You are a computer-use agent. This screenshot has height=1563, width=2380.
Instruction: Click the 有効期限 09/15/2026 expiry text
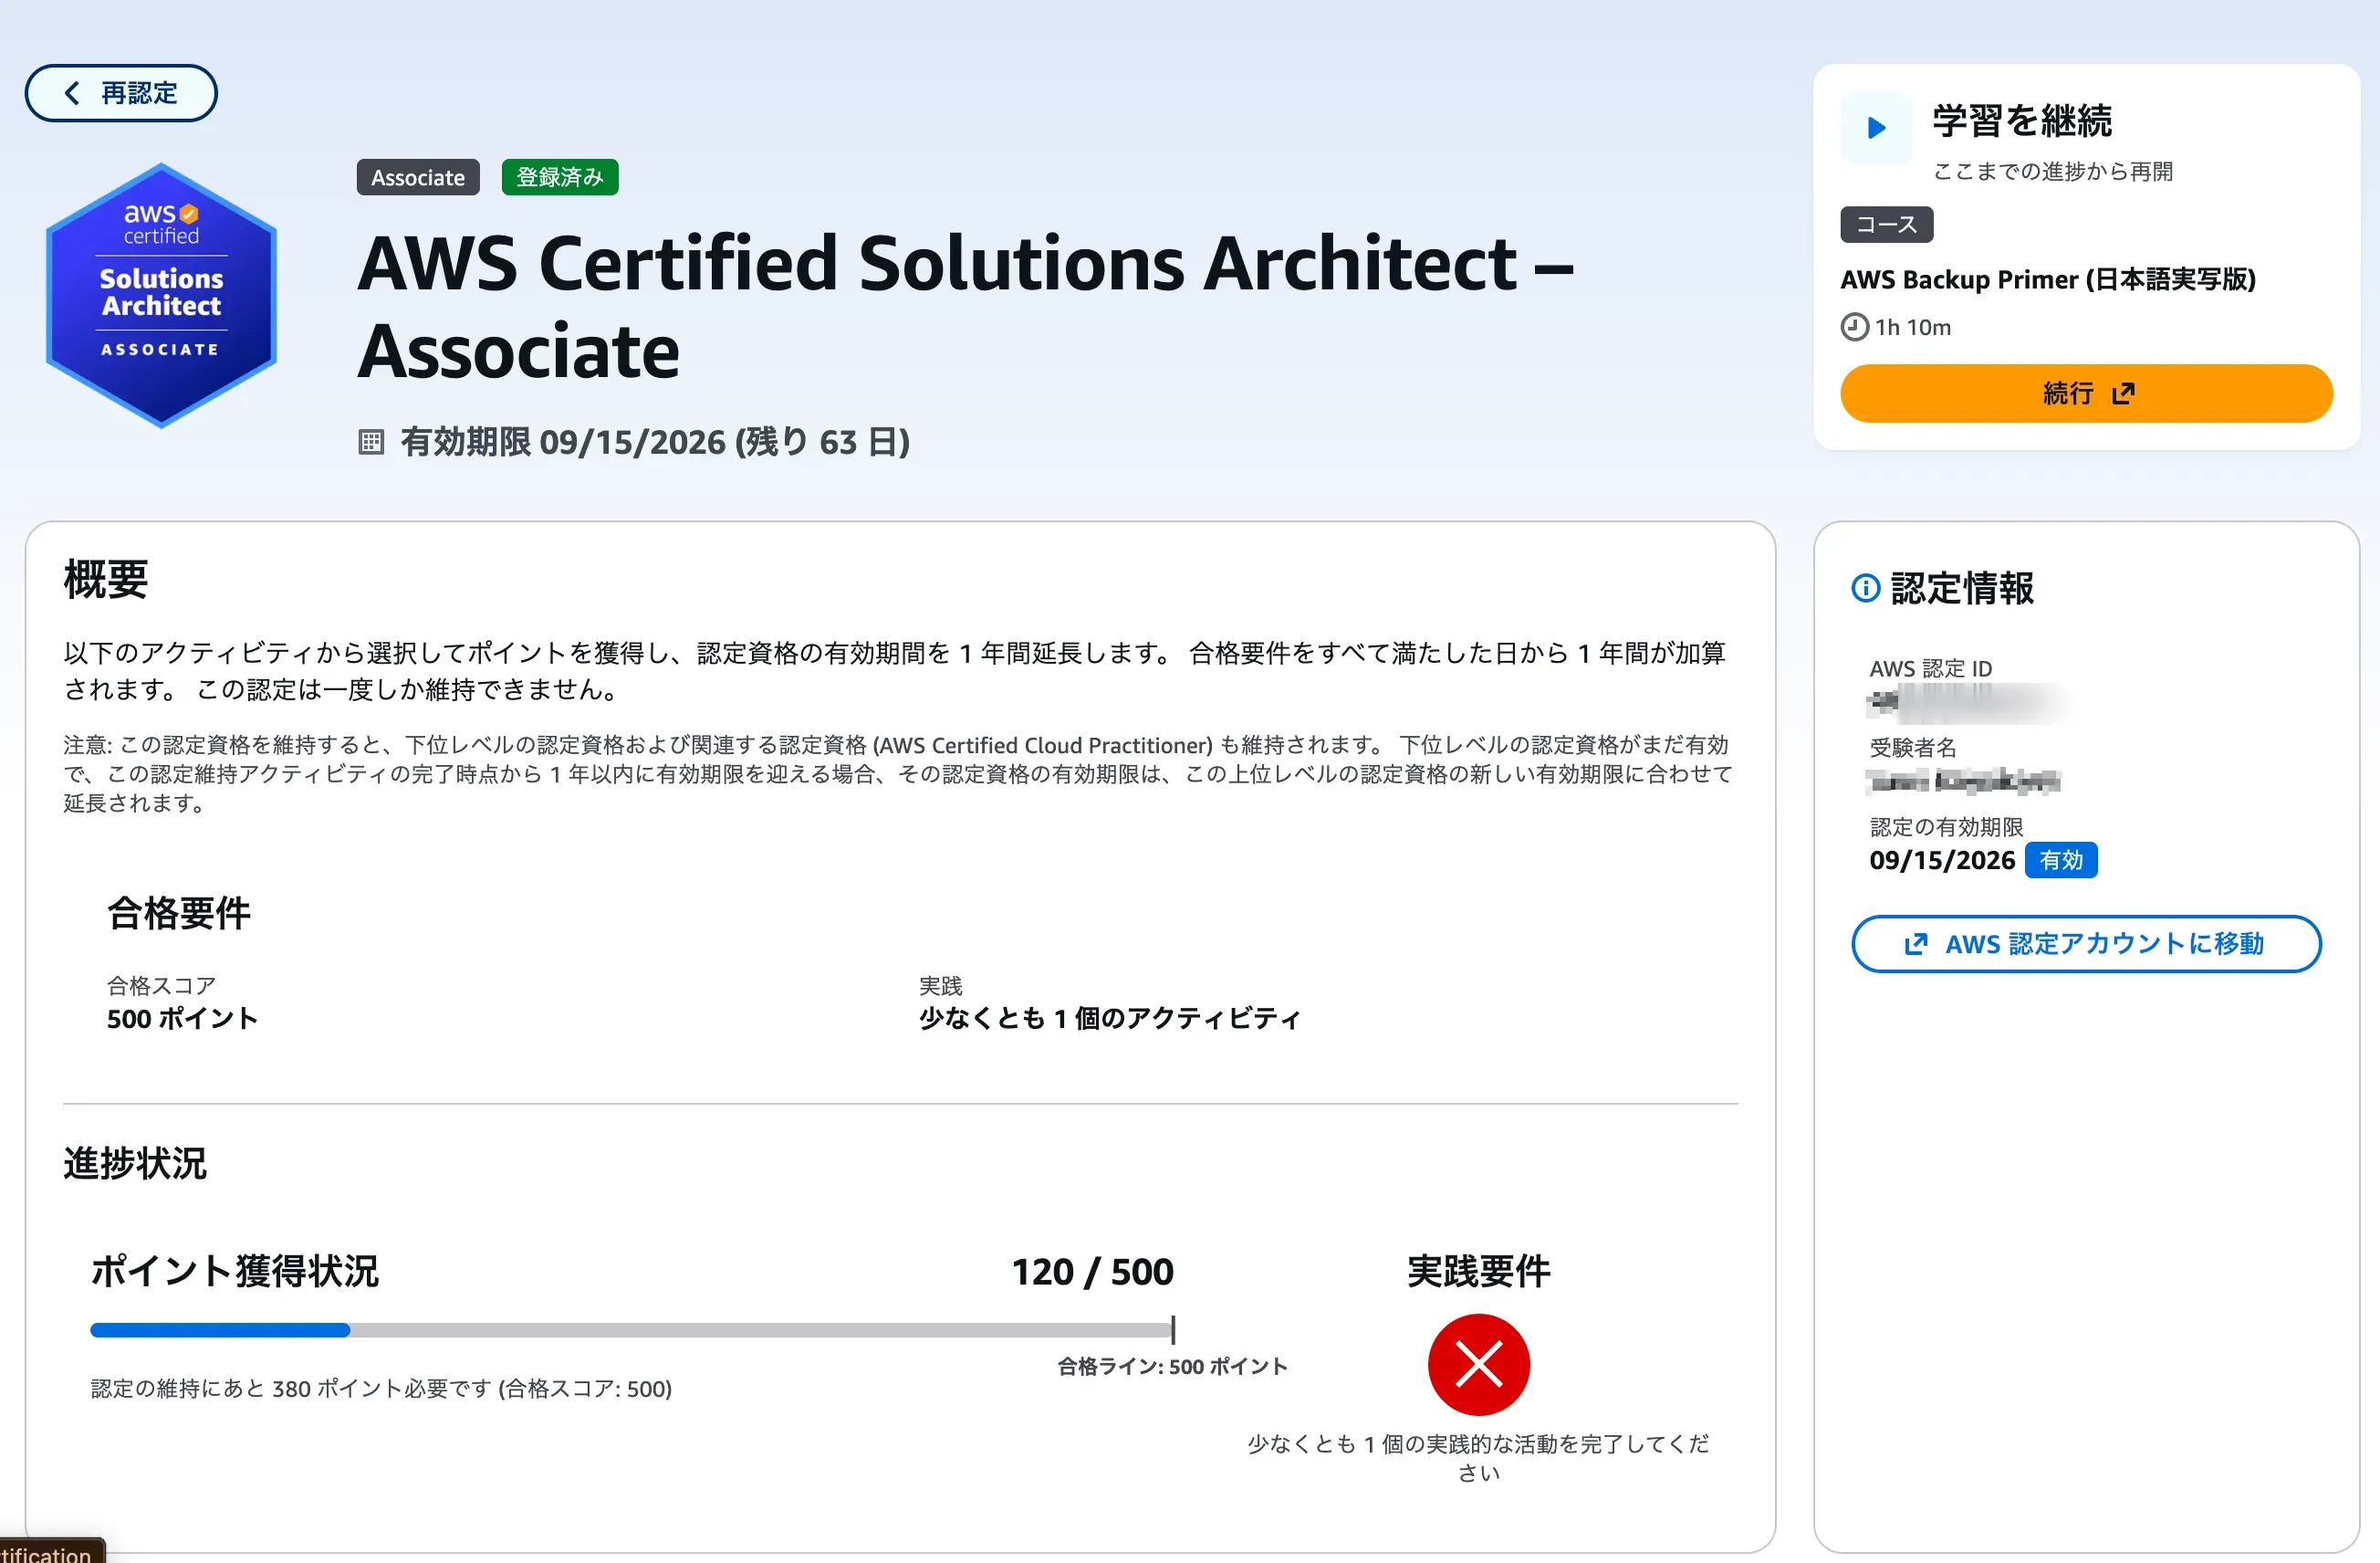click(655, 441)
